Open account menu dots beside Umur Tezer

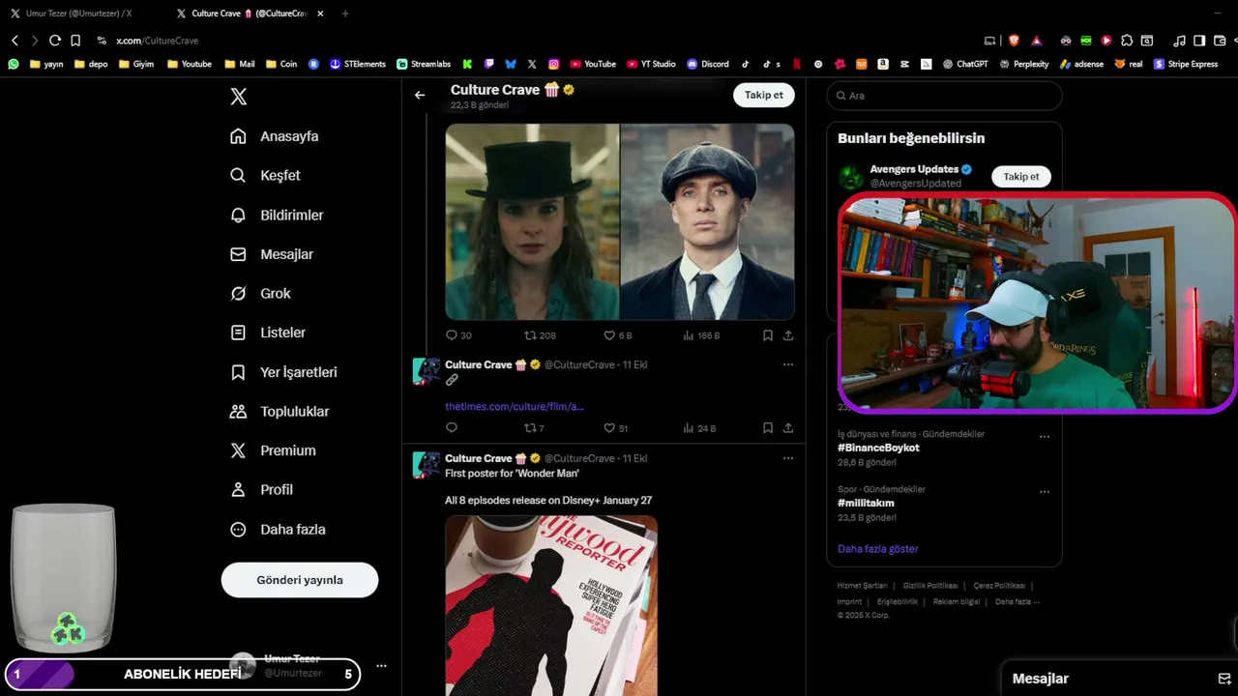click(x=381, y=666)
